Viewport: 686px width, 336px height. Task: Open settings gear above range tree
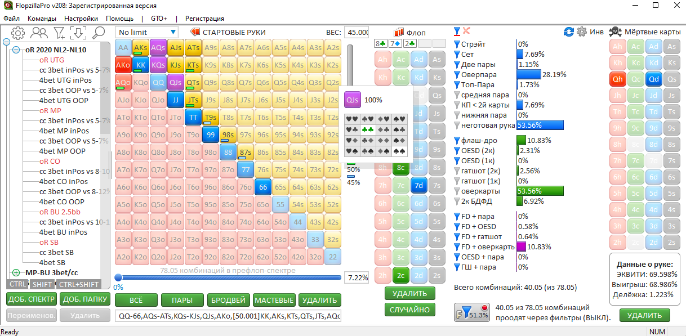pyautogui.click(x=18, y=33)
